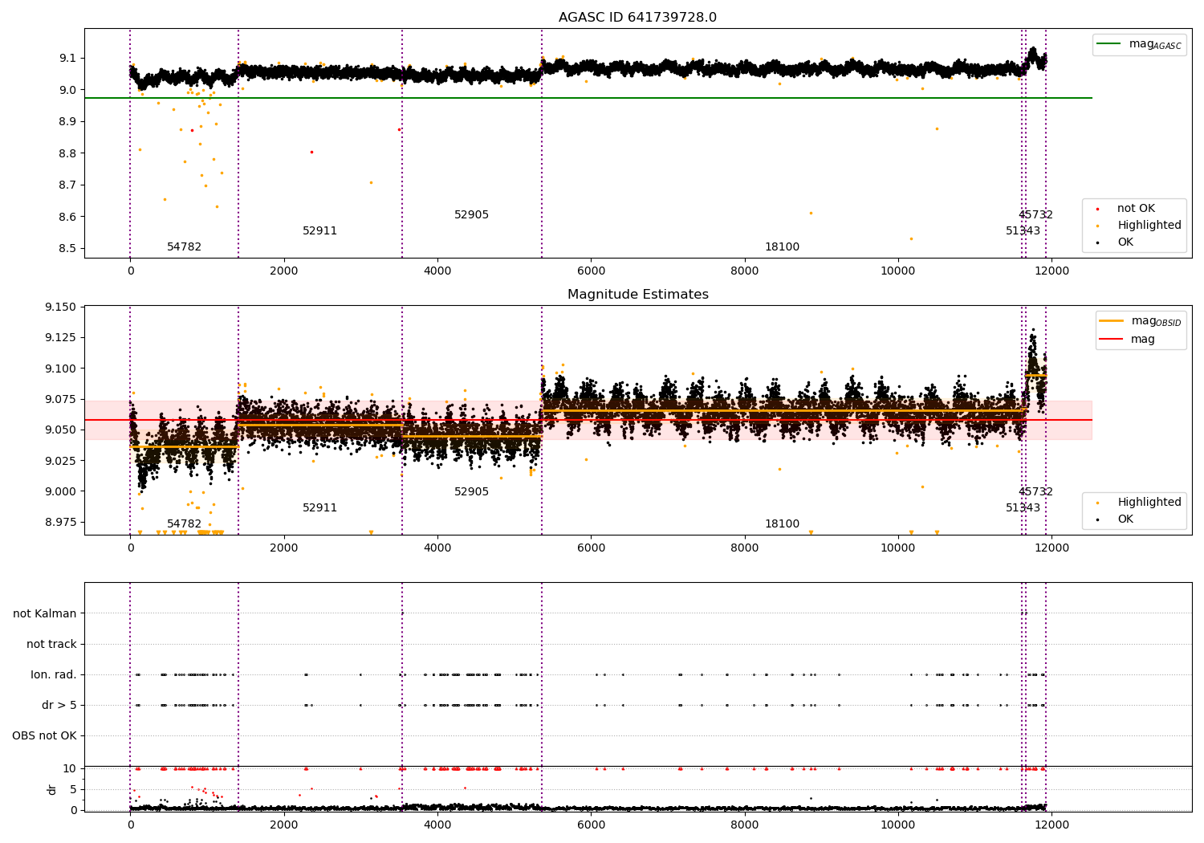Click the 9.0 y-axis tick in top plot

click(67, 90)
